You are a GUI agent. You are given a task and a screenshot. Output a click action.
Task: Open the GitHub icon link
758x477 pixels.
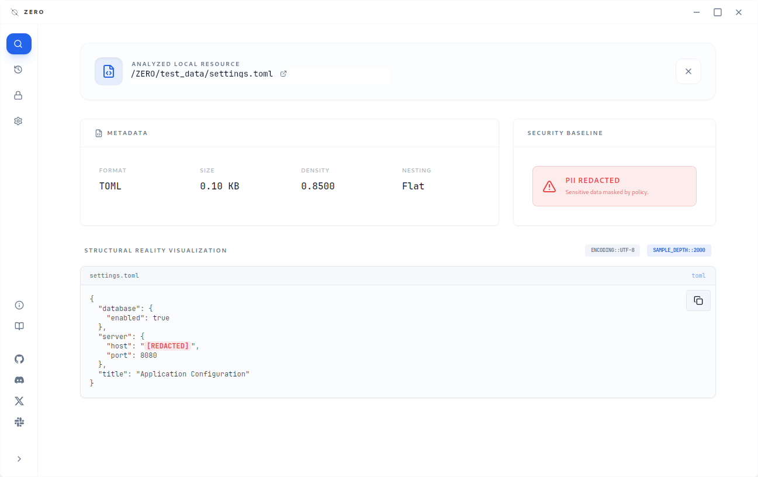[x=19, y=359]
